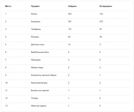This screenshot has height=112, width=134.
Task: Click the Предмет column header
Action: pyautogui.click(x=35, y=6)
